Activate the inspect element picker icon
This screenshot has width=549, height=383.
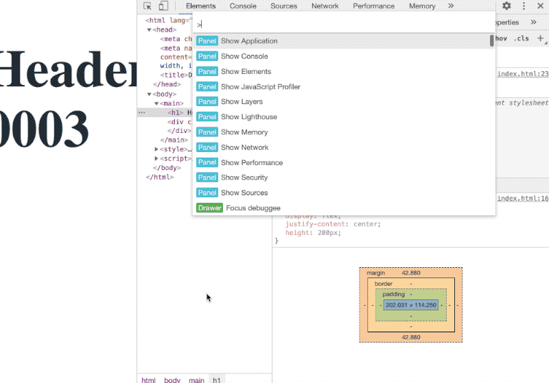click(148, 6)
